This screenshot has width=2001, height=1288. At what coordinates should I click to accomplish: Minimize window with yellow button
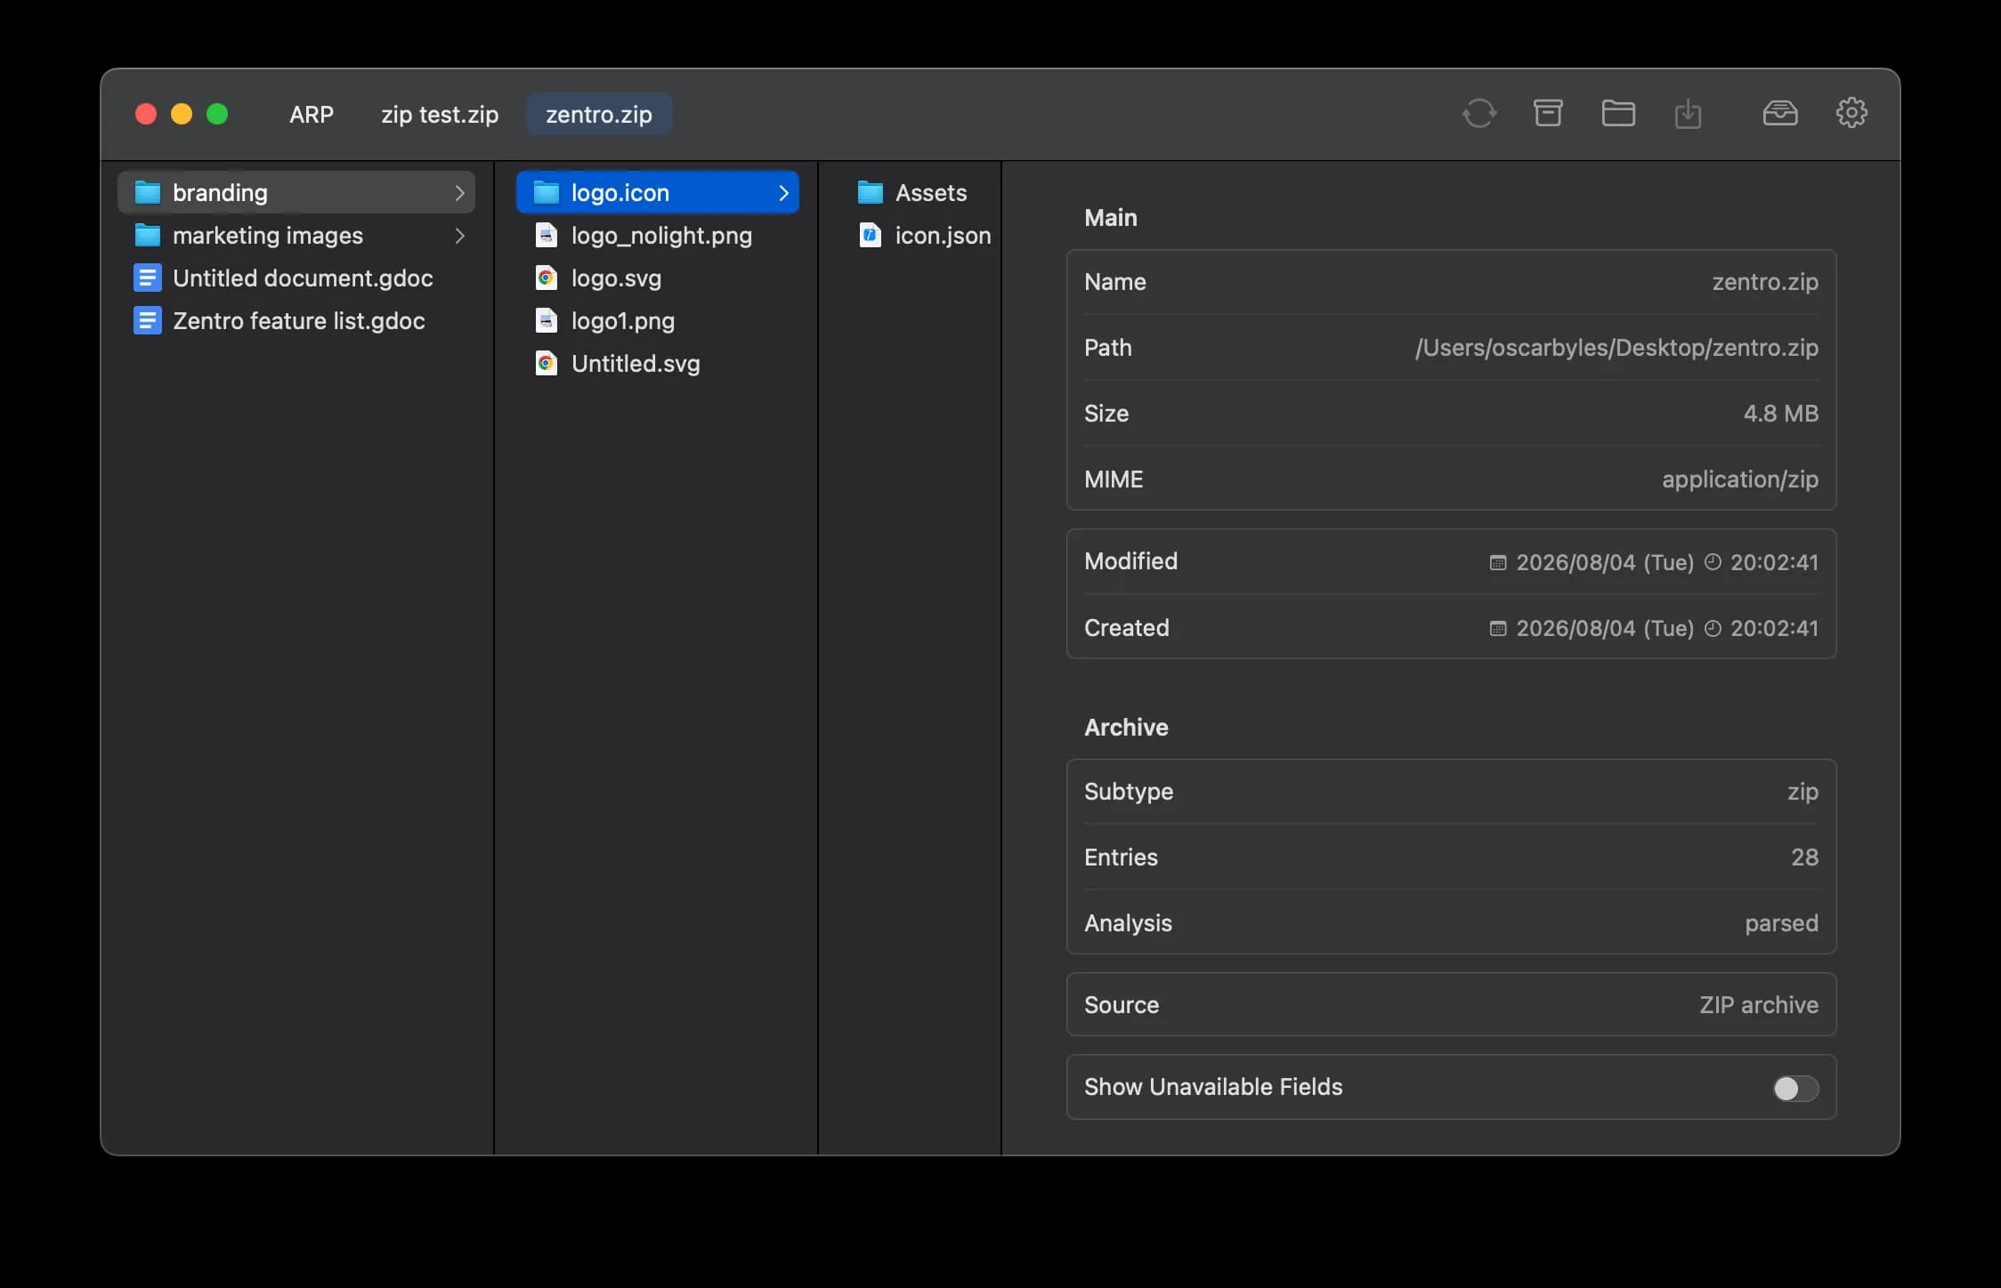182,114
